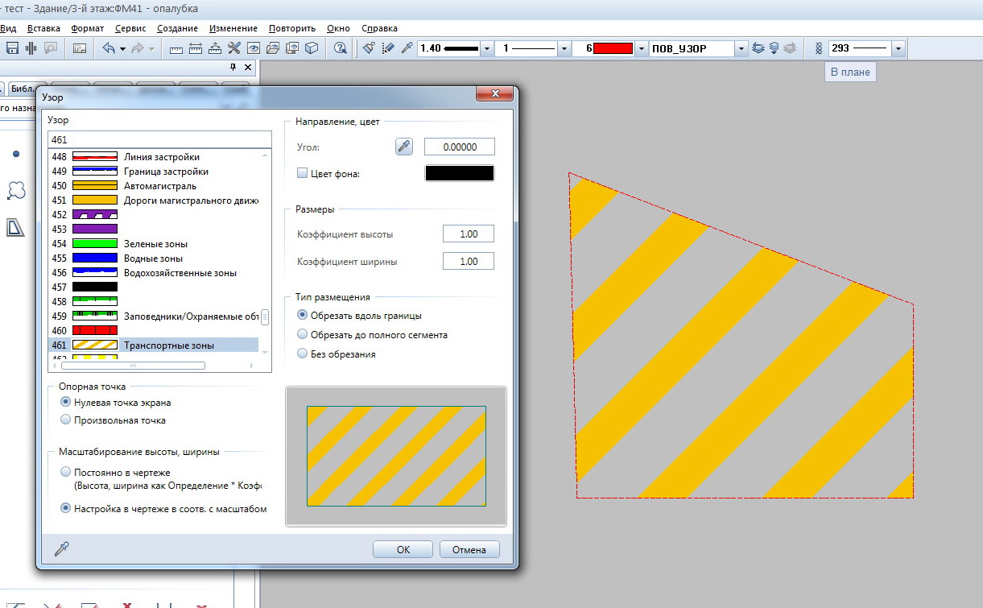Select pattern 451 Дороги магистрального движения

click(x=155, y=200)
